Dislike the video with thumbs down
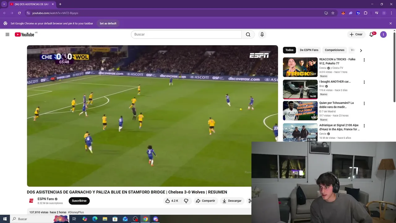Screen dimensions: 396x223 click(x=186, y=201)
